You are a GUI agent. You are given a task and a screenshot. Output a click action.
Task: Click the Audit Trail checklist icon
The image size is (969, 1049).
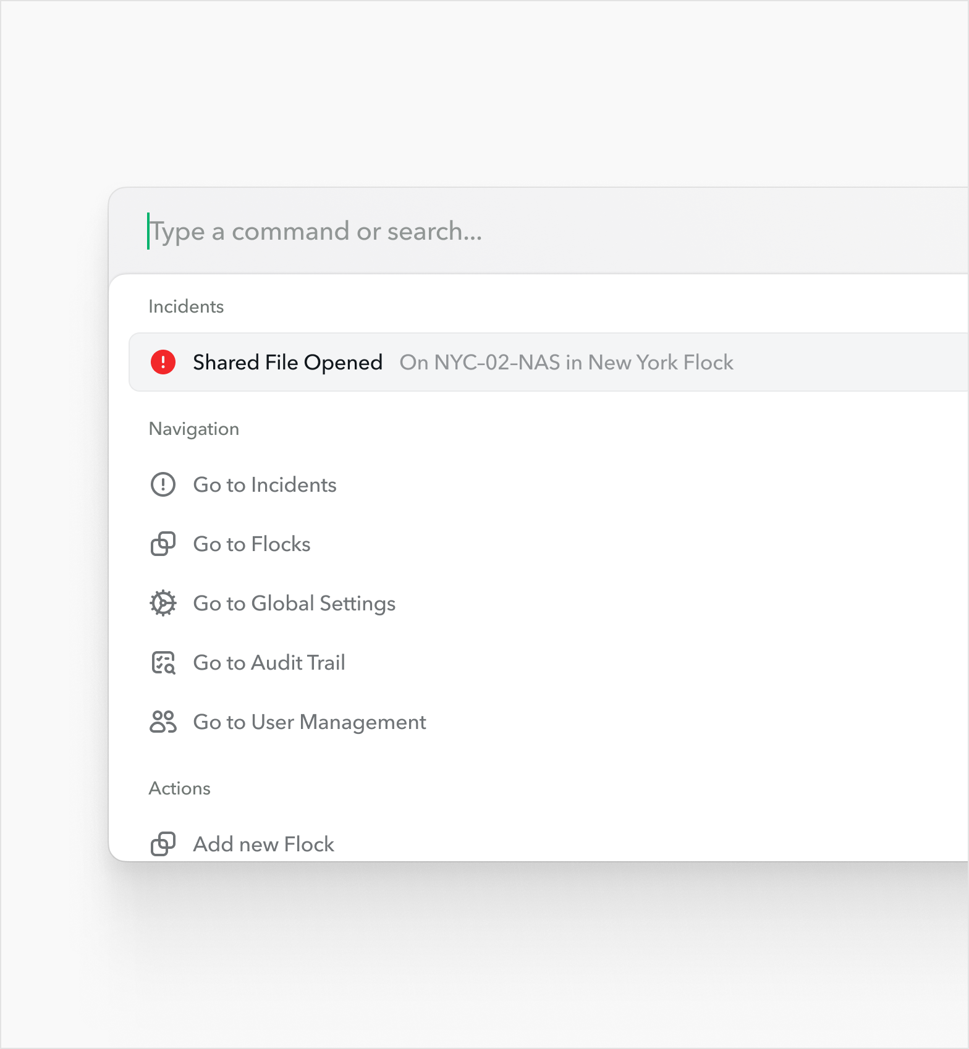tap(163, 662)
